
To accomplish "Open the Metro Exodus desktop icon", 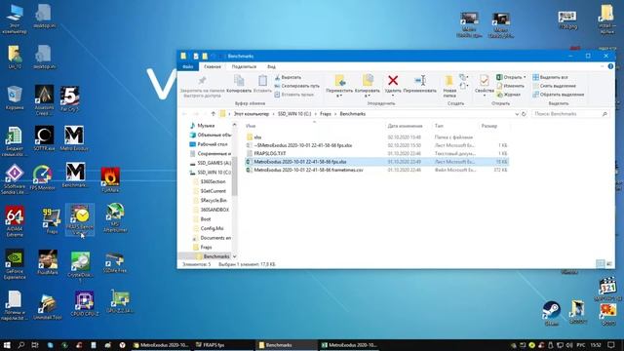I will 74,138.
